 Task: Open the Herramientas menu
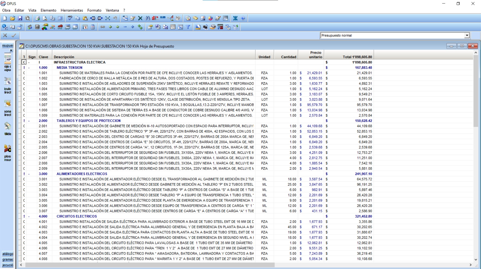coord(72,10)
